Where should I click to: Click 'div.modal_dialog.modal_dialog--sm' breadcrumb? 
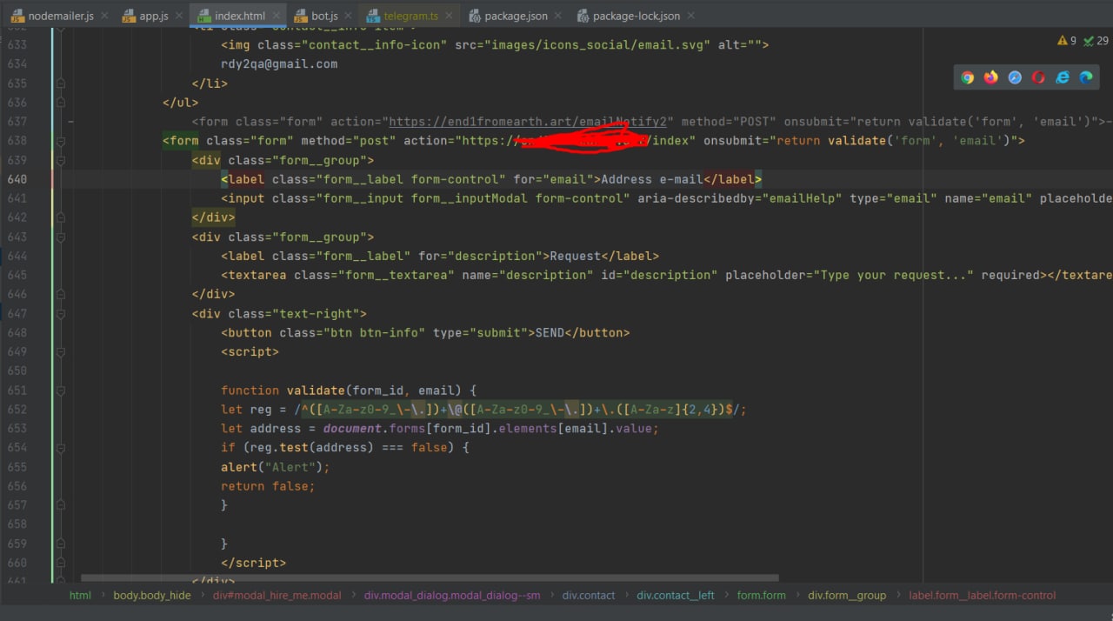(451, 596)
